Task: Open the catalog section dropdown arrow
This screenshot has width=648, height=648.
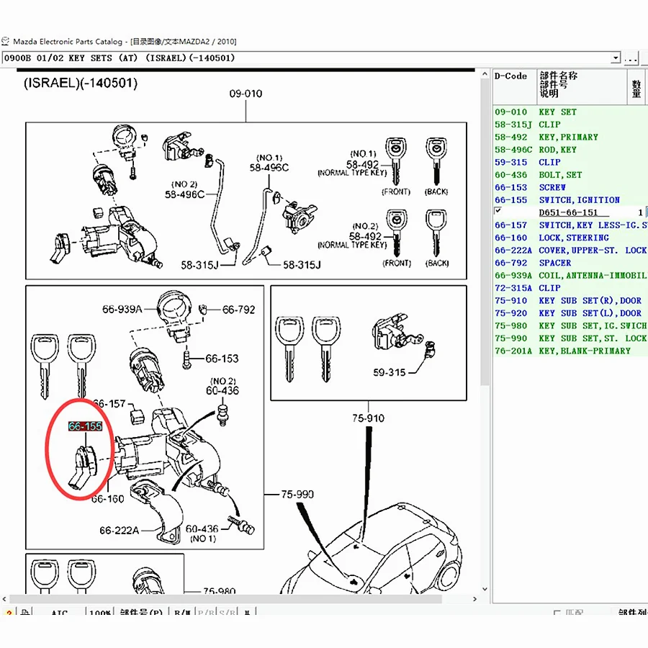Action: pos(616,58)
